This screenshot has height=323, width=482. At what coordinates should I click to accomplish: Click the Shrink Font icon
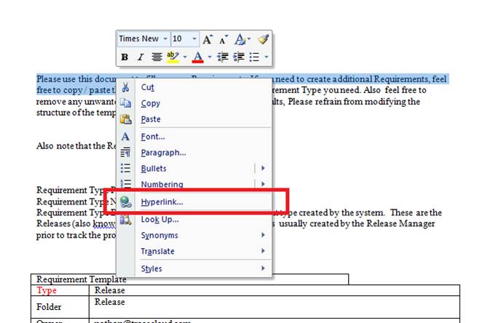tap(223, 39)
